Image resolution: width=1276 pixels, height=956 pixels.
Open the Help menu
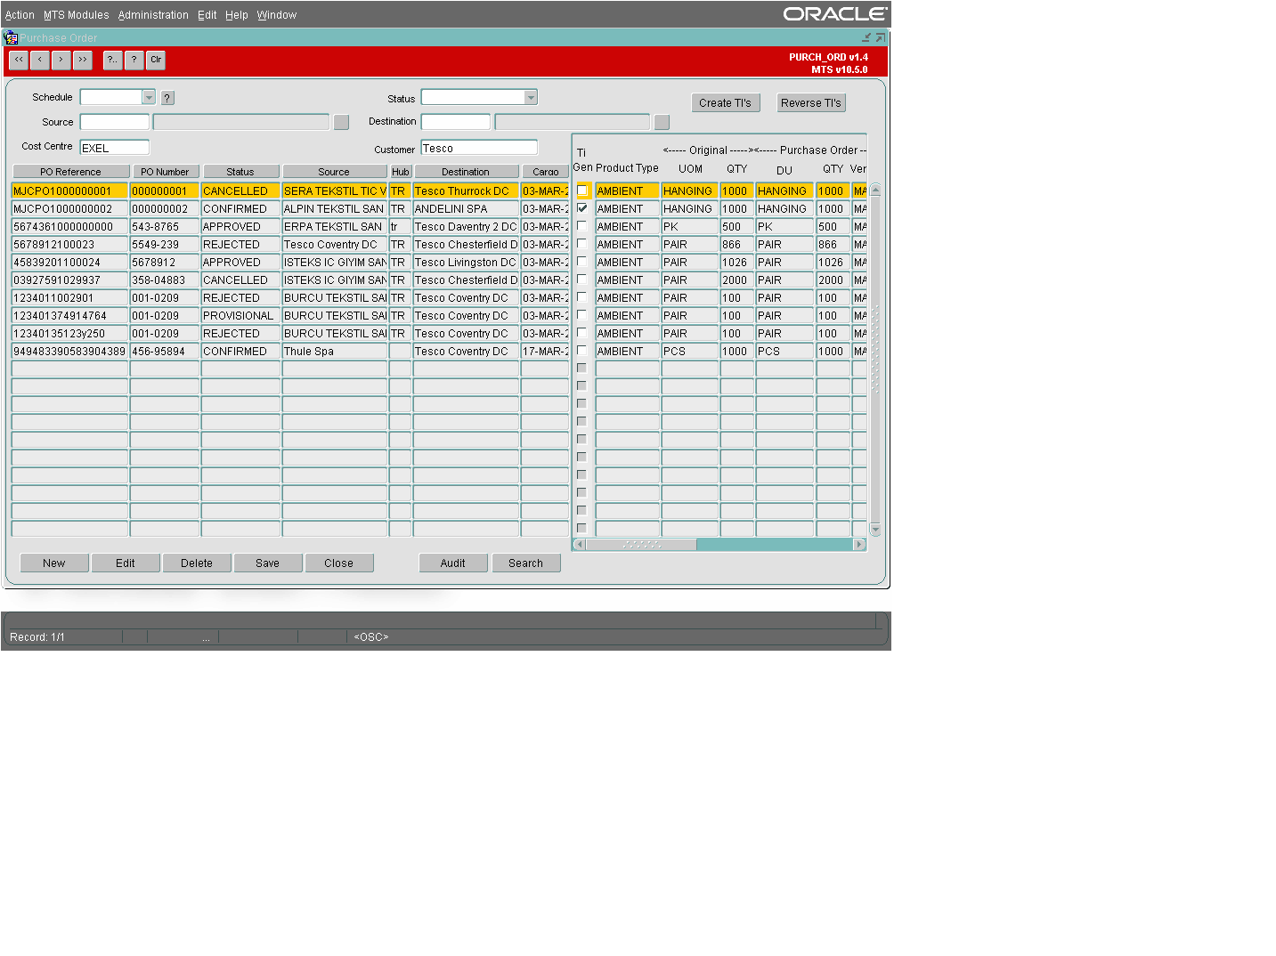[x=236, y=15]
